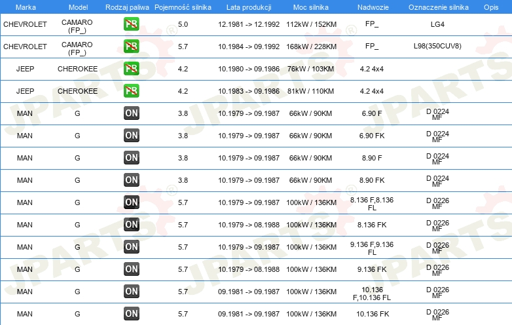Click the ON diesel icon for MAN 8.136 FK
Viewport: 512px width, 325px height.
tap(131, 224)
